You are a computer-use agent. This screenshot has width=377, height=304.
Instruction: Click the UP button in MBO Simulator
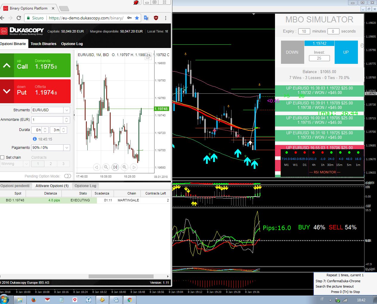pos(346,52)
